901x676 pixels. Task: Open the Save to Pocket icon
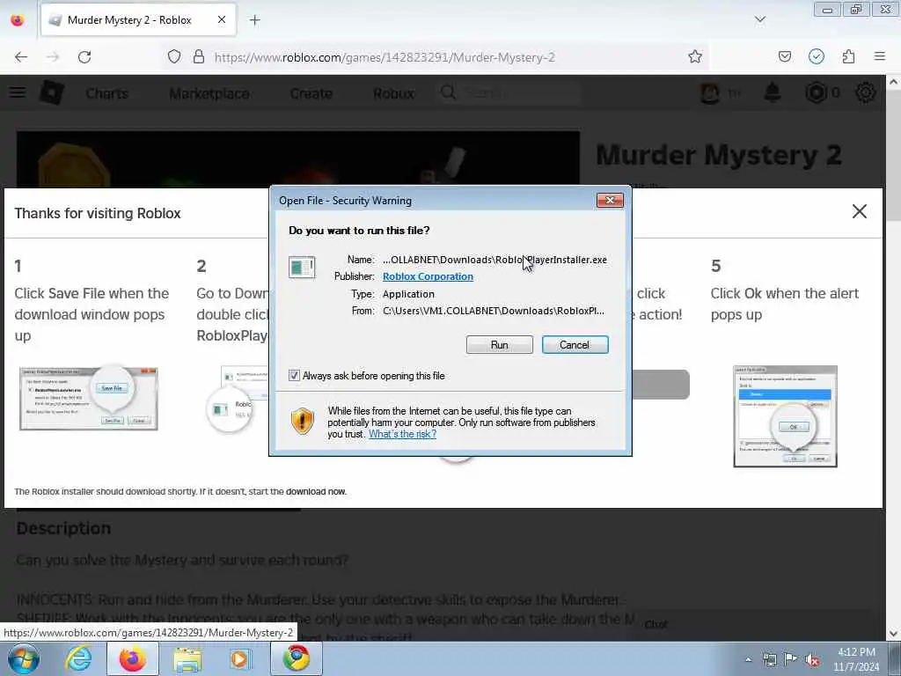tap(784, 57)
